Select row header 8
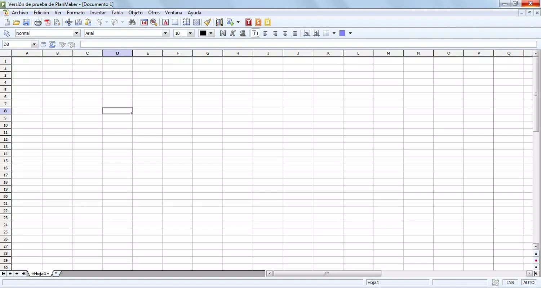Viewport: 541px width, 288px height. (5, 111)
